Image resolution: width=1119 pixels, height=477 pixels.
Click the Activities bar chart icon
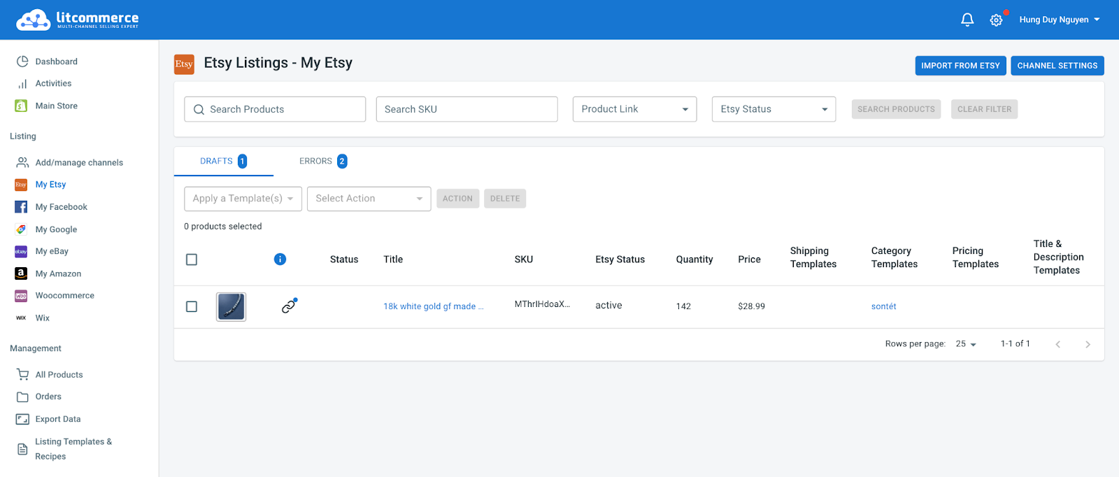(22, 84)
